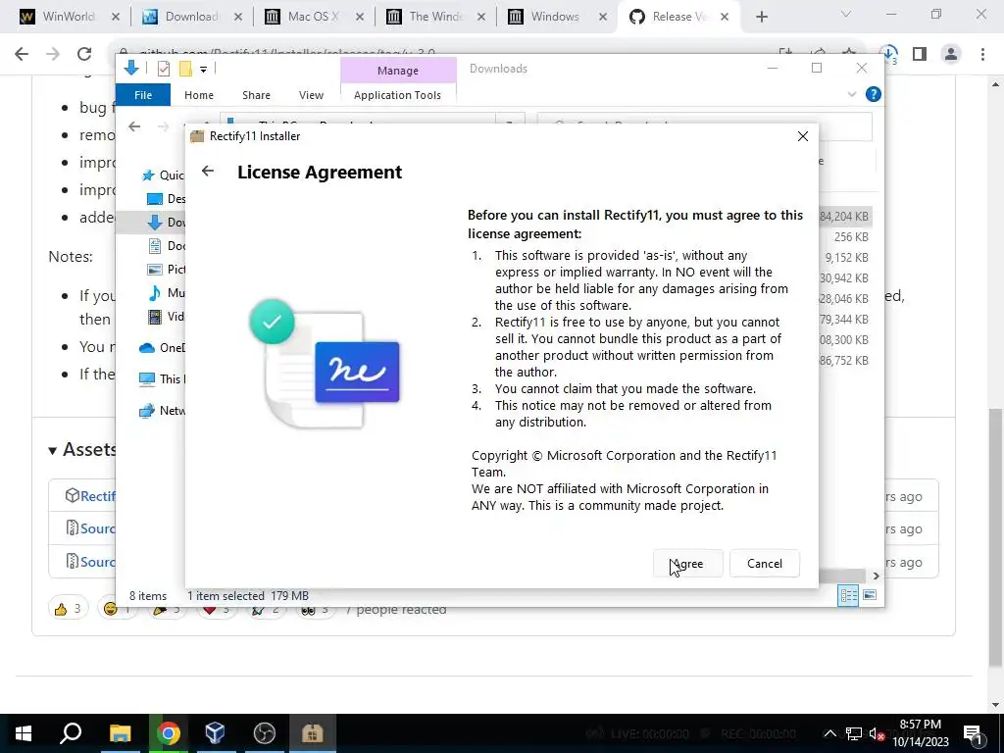1004x753 pixels.
Task: Expand the Explorer ribbon chevron
Action: tap(852, 94)
